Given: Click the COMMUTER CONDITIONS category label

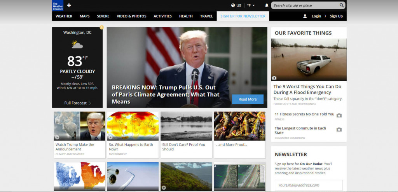Looking at the screenshot, I should tap(290, 138).
